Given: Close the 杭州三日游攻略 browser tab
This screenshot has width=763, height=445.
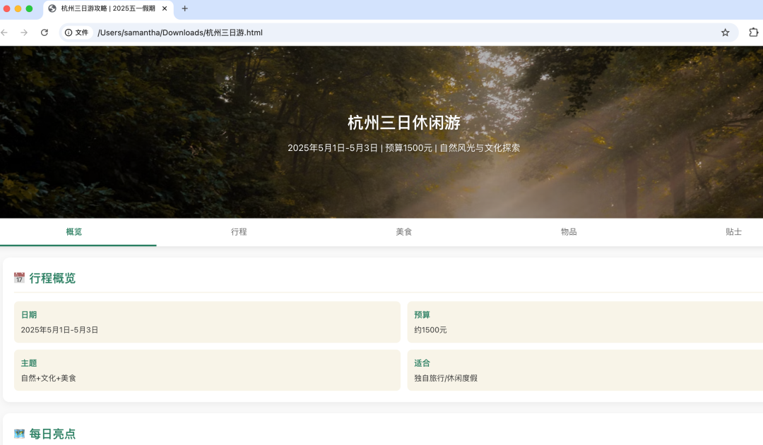Looking at the screenshot, I should (165, 8).
